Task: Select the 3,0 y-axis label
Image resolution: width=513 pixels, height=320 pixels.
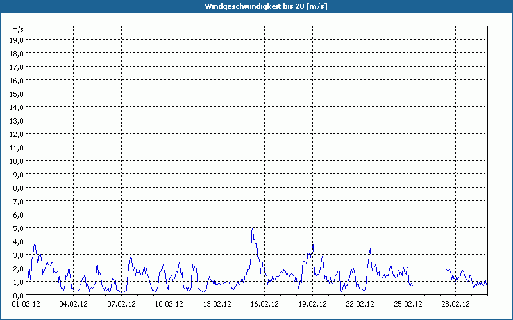Action: (x=18, y=255)
